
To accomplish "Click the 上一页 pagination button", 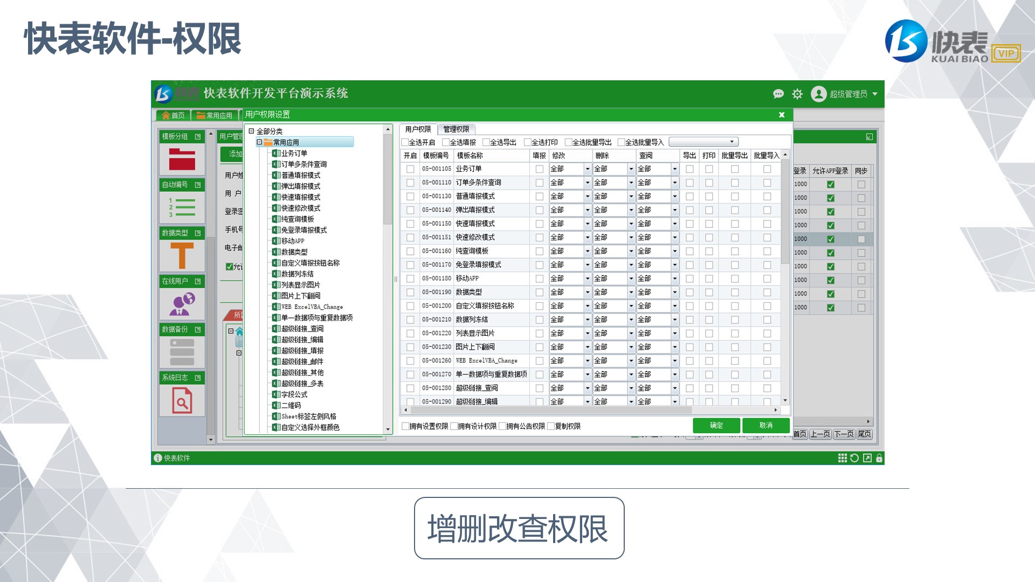I will pos(820,434).
